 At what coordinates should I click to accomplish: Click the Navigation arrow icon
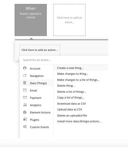pyautogui.click(x=25, y=75)
